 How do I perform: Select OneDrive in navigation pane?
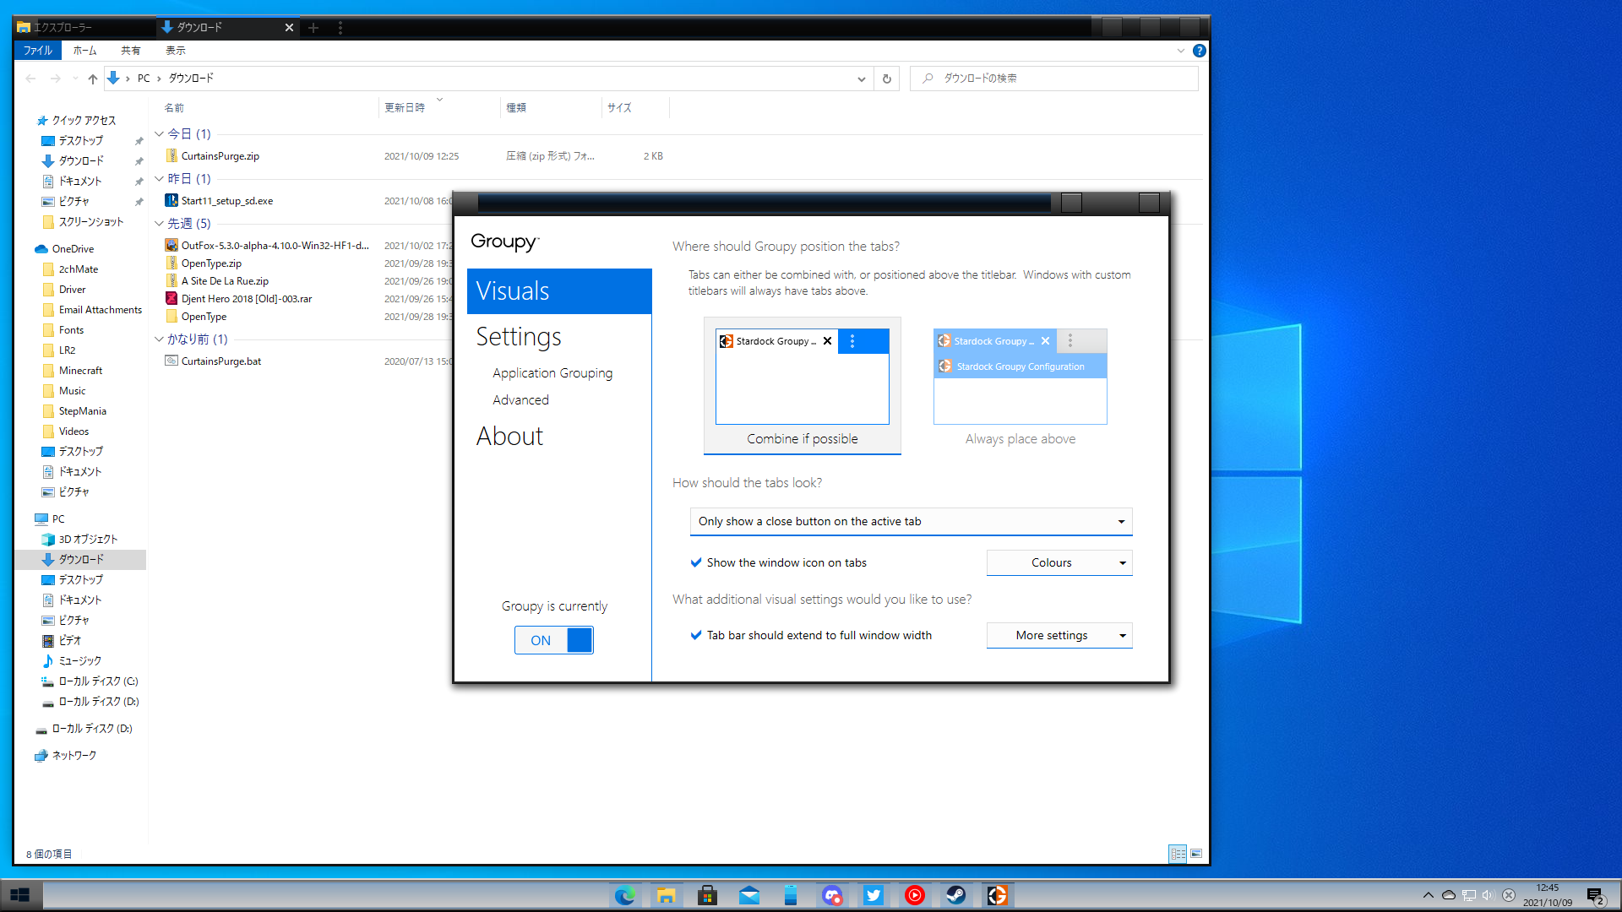click(73, 249)
